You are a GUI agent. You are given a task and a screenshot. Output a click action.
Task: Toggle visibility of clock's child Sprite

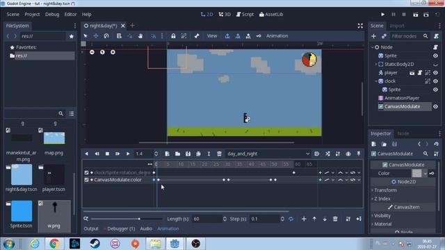coord(435,90)
